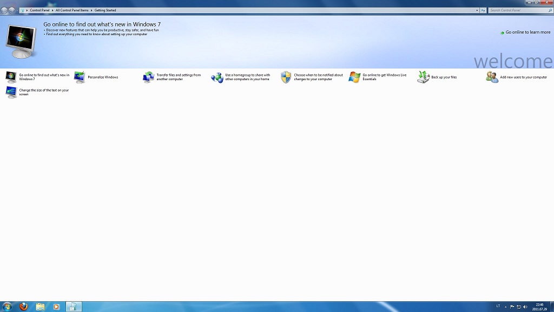Viewport: 554px width, 312px height.
Task: Expand the arrow after All Control Panel Items
Action: 91,10
